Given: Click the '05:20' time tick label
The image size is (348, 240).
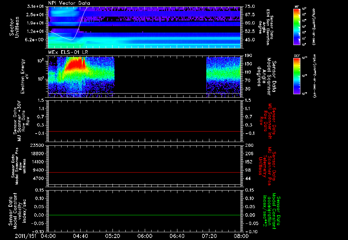Looking at the screenshot, I should pyautogui.click(x=112, y=236).
